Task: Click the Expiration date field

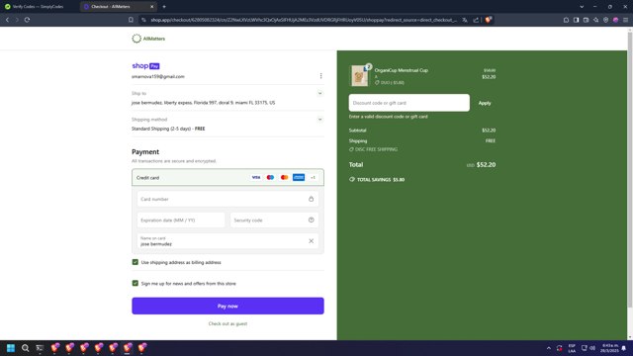Action: (181, 220)
